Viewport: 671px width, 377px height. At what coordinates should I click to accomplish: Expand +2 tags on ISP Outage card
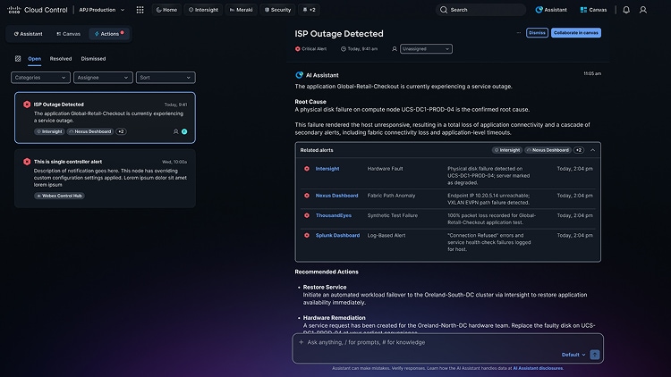pos(121,131)
